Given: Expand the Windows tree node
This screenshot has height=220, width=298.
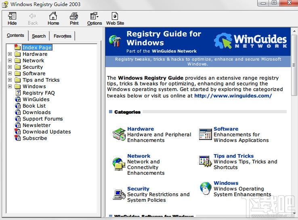Looking at the screenshot, I should (x=10, y=87).
